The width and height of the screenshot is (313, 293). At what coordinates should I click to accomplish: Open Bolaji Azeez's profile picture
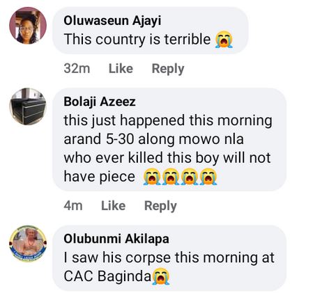(x=28, y=106)
